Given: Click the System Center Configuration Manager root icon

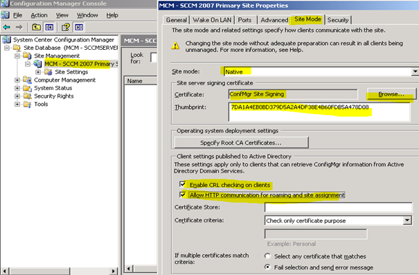Looking at the screenshot, I should [7, 39].
